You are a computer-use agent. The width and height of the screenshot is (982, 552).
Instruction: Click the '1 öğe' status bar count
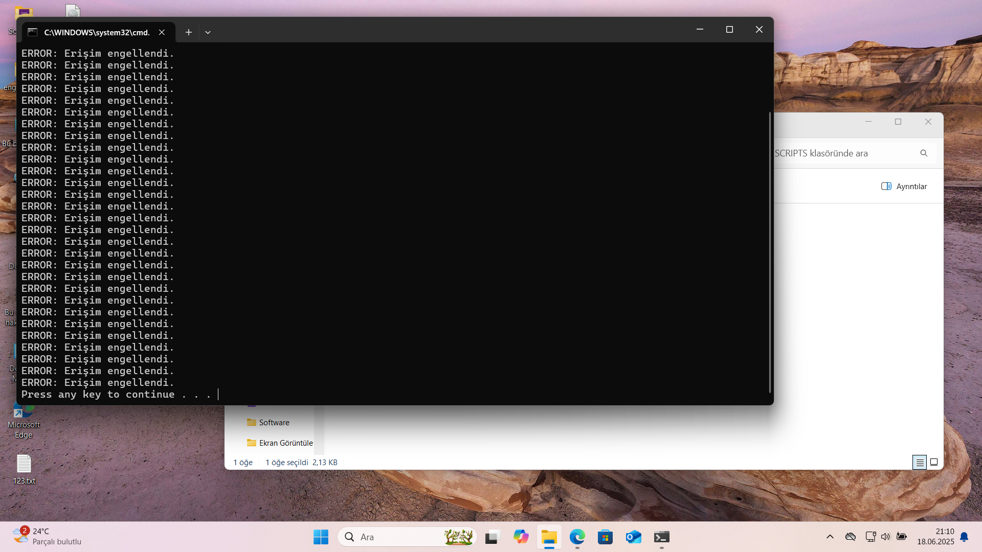tap(243, 463)
